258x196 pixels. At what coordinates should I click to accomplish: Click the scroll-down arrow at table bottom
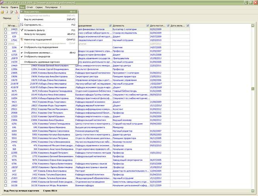pyautogui.click(x=253, y=191)
